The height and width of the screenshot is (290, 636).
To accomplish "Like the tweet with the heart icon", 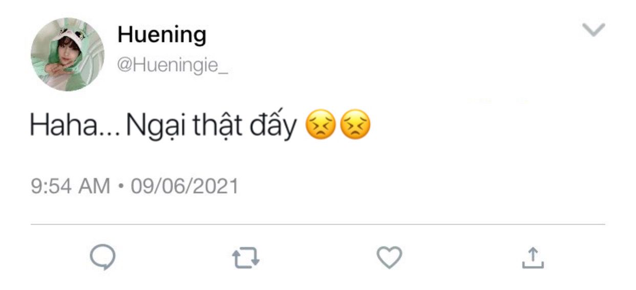I will pyautogui.click(x=389, y=257).
